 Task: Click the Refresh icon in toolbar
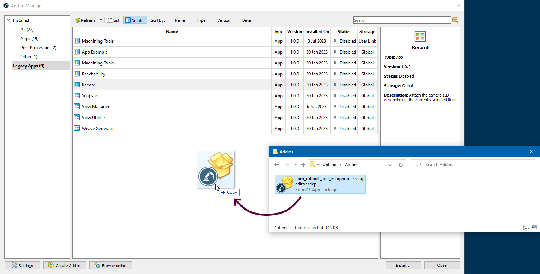click(x=78, y=20)
